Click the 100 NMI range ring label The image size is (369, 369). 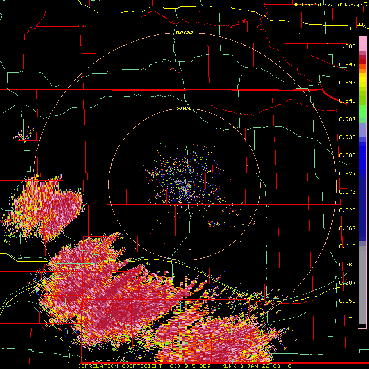coord(184,32)
